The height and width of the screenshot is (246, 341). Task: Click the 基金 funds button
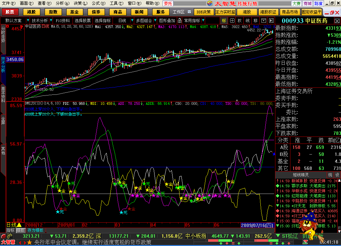coord(74,12)
